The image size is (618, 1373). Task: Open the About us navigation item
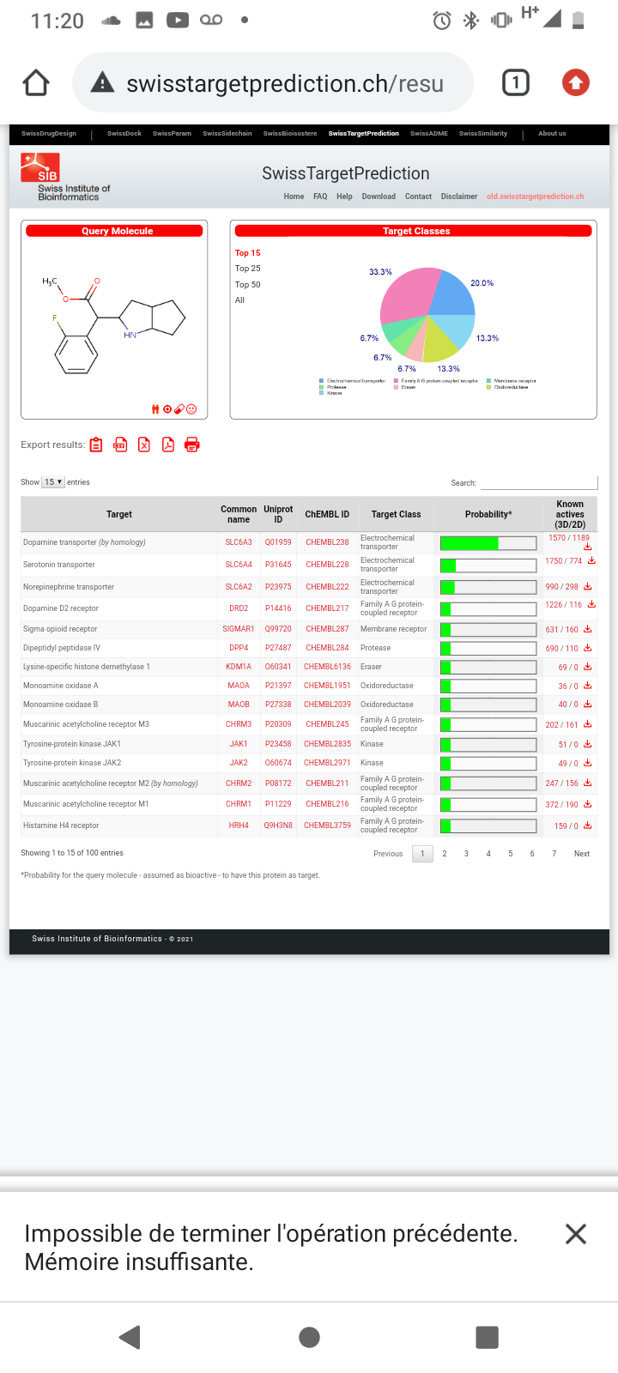click(x=552, y=134)
